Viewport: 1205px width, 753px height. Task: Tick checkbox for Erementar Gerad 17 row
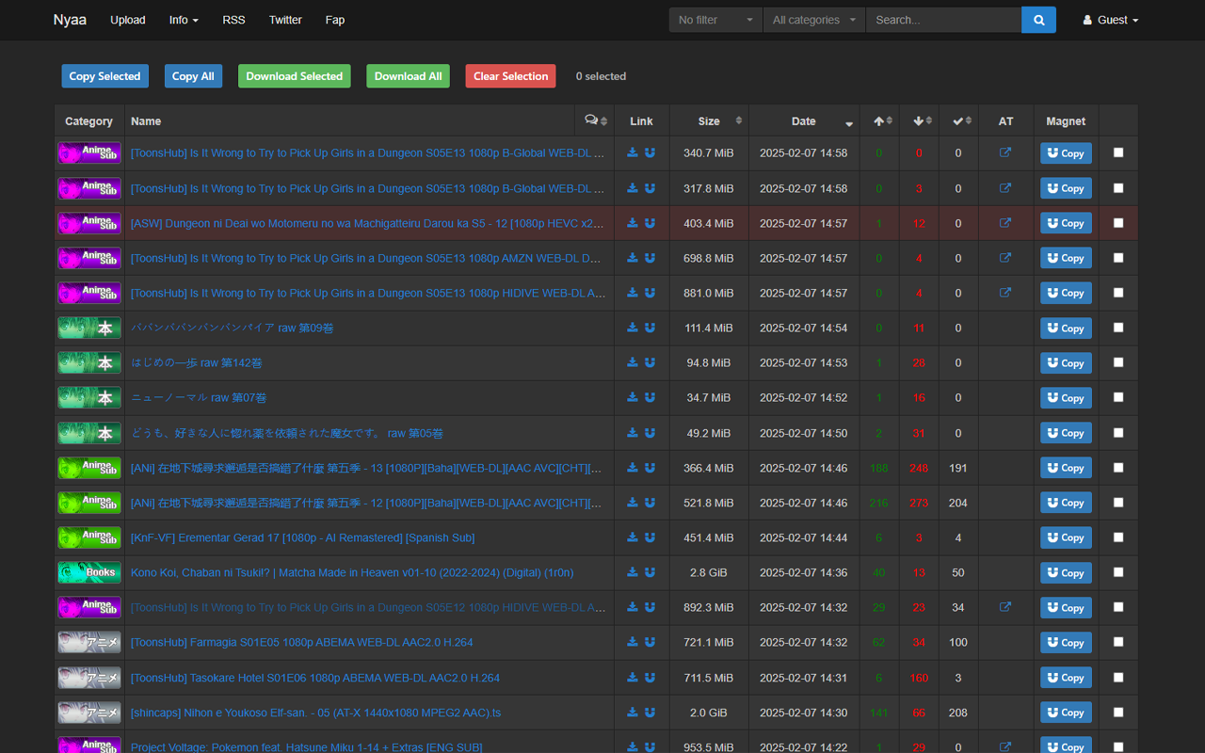click(x=1118, y=537)
